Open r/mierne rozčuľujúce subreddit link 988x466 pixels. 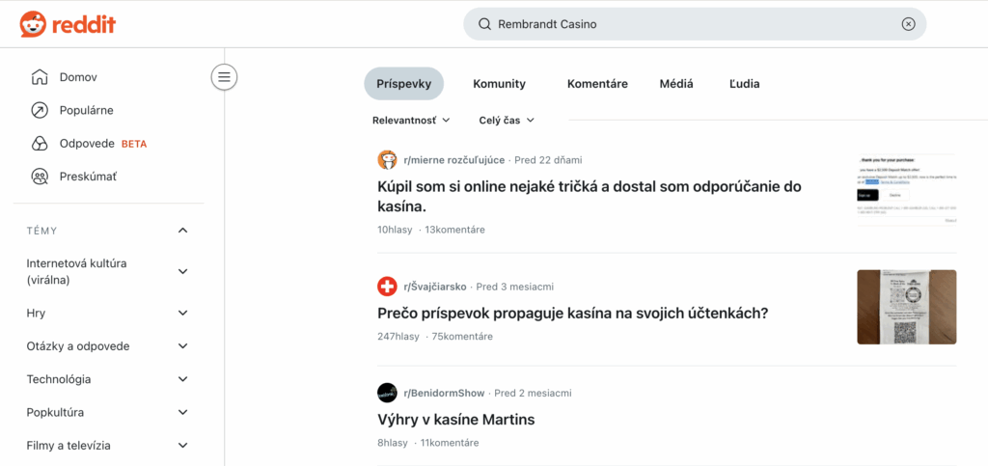453,159
